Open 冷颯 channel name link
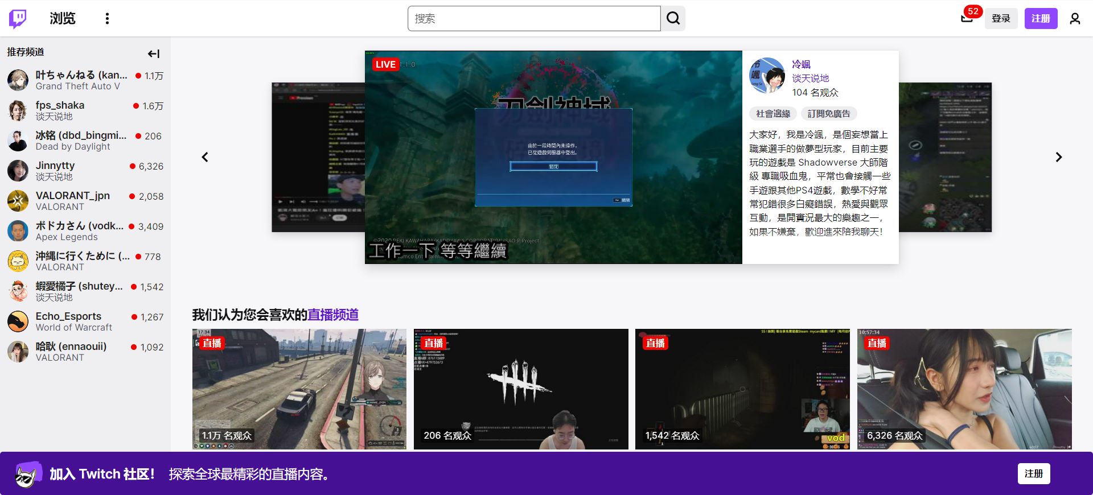 [801, 64]
